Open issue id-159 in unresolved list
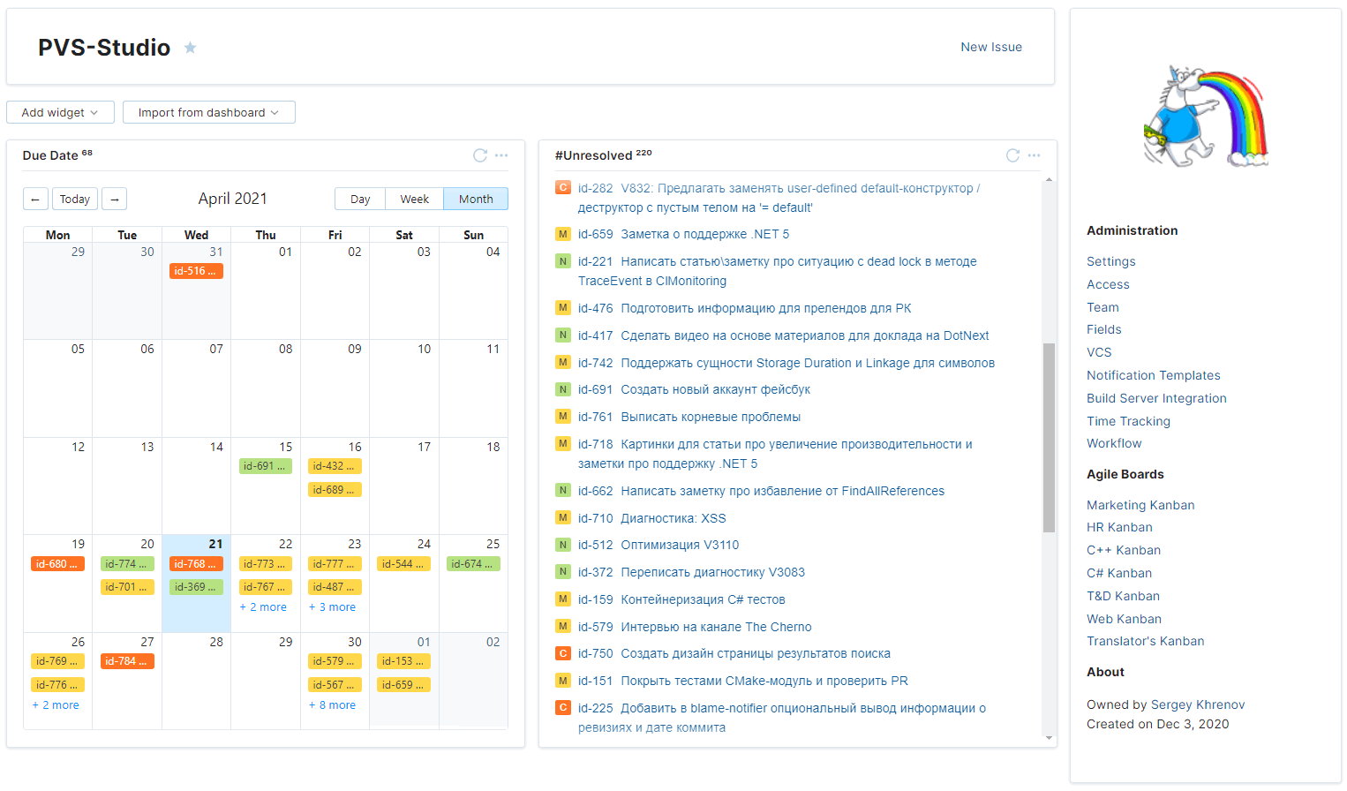The width and height of the screenshot is (1347, 791). [x=681, y=599]
